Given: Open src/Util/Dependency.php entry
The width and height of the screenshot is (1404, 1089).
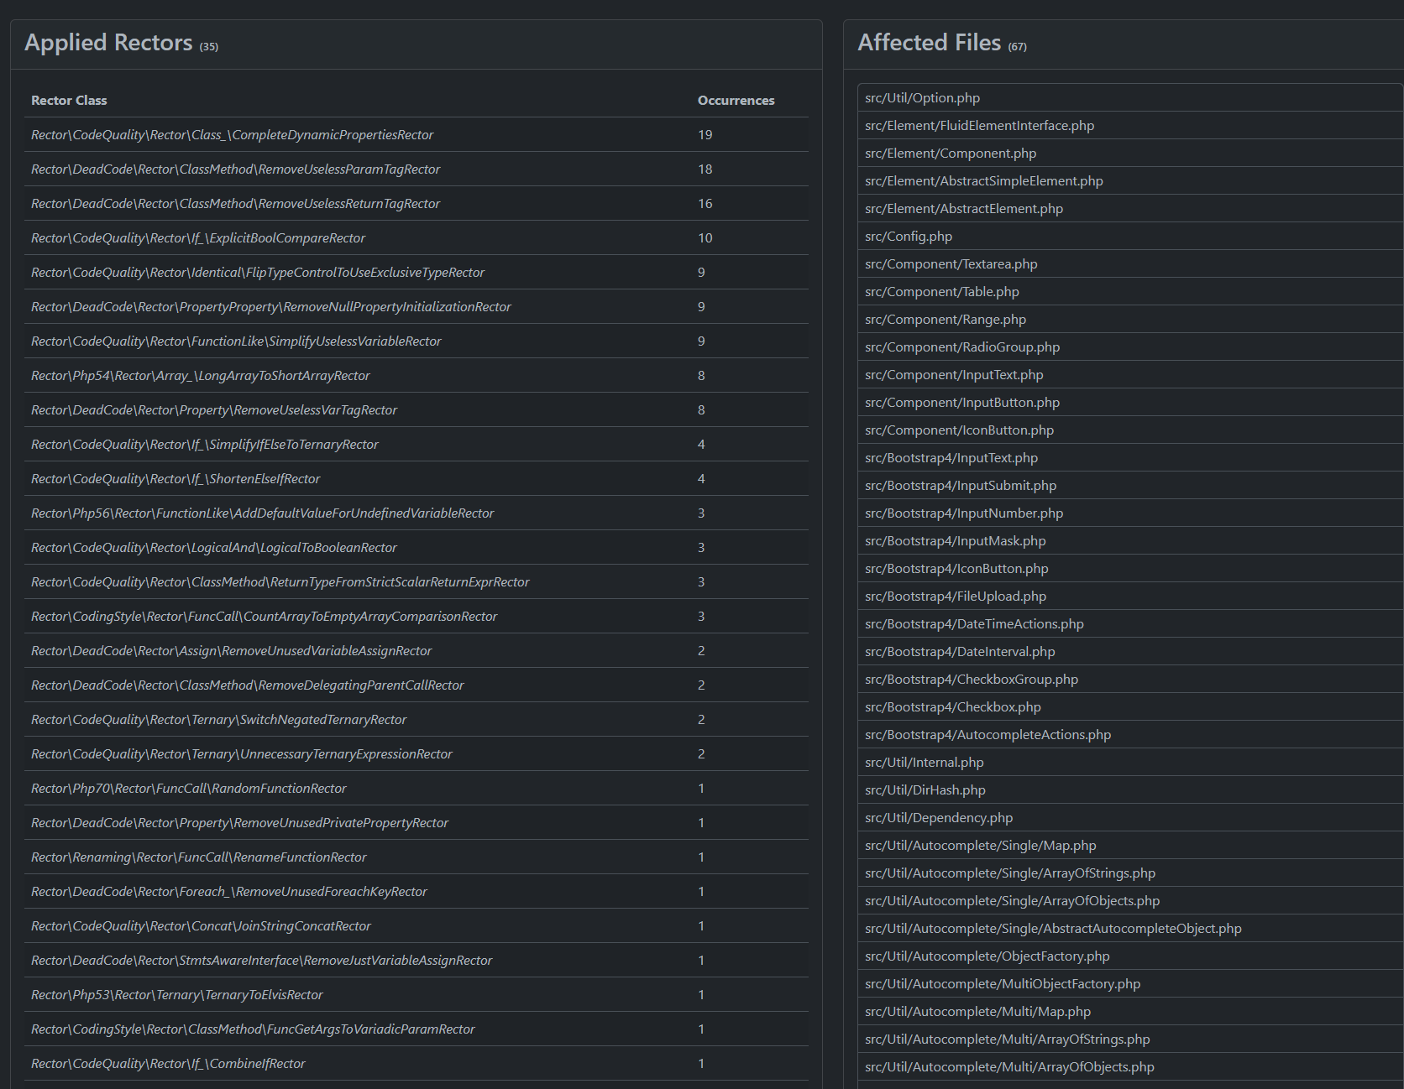Looking at the screenshot, I should point(1130,817).
